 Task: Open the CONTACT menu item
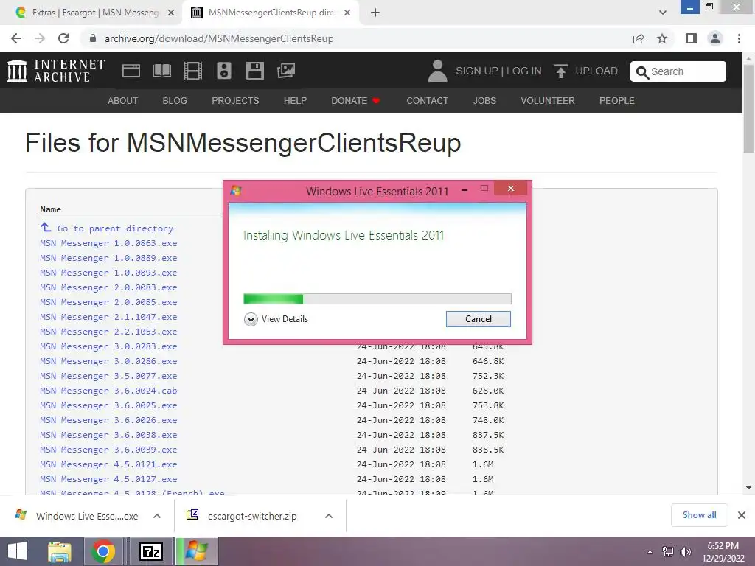point(427,100)
